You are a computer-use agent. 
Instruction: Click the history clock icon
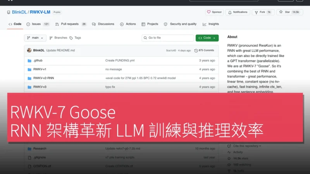[x=196, y=51]
